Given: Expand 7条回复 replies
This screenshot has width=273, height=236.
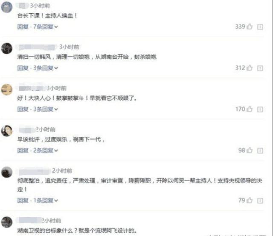Looking at the screenshot, I should tap(46, 26).
